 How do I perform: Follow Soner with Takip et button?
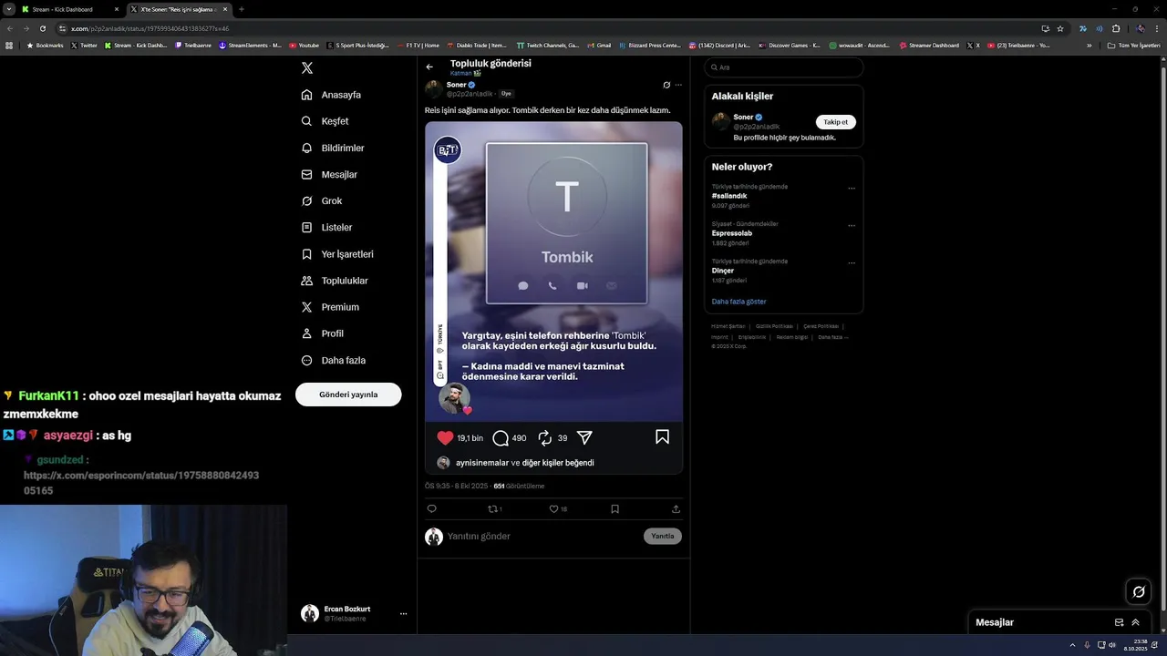(835, 122)
